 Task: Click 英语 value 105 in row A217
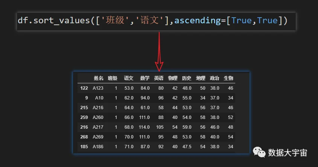[160, 127]
